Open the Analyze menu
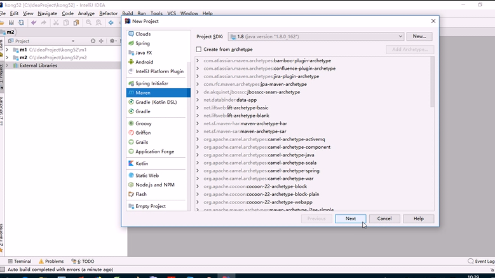The height and width of the screenshot is (278, 495). 86,13
